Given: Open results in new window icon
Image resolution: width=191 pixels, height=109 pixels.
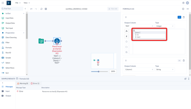Looking at the screenshot, I should coord(185,79).
